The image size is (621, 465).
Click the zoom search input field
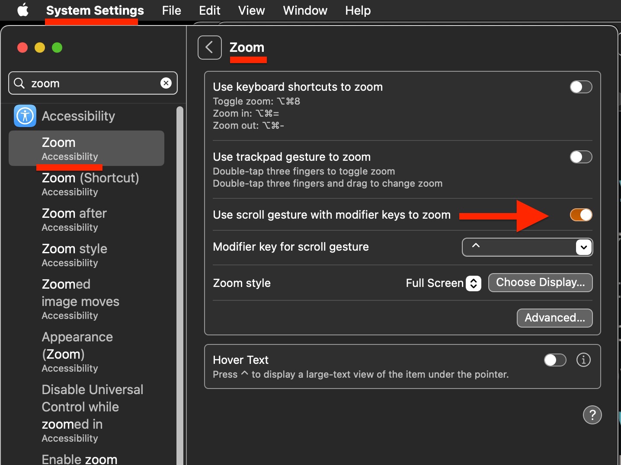(93, 83)
